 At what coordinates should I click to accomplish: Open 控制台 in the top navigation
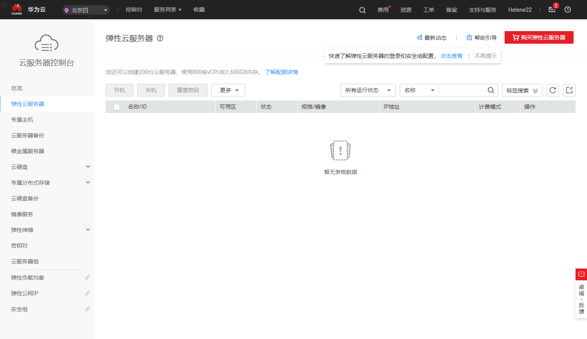click(x=134, y=9)
